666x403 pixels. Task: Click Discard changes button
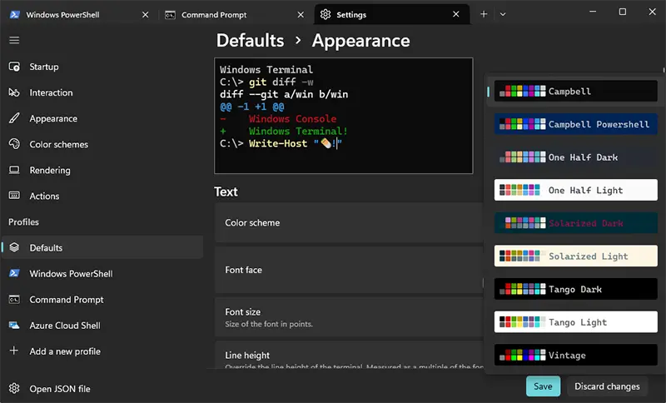tap(607, 386)
